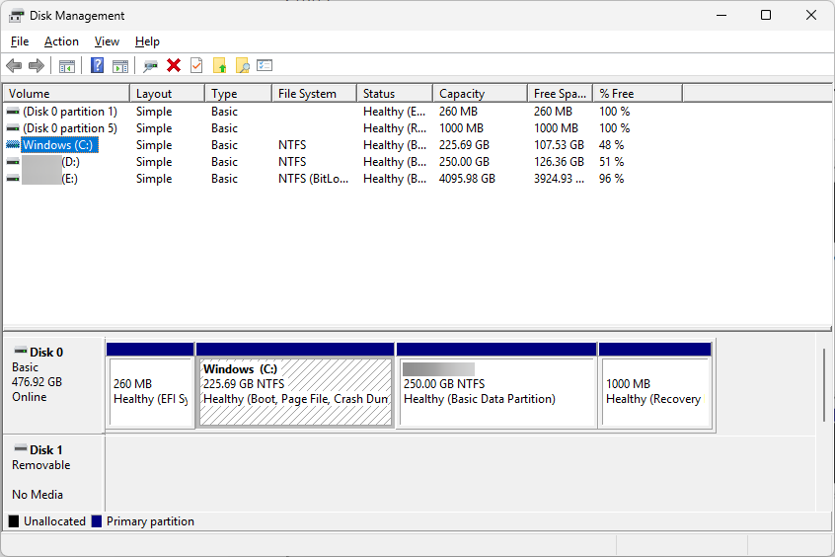Click the folder with green up arrow icon
This screenshot has height=557, width=835.
coord(219,65)
